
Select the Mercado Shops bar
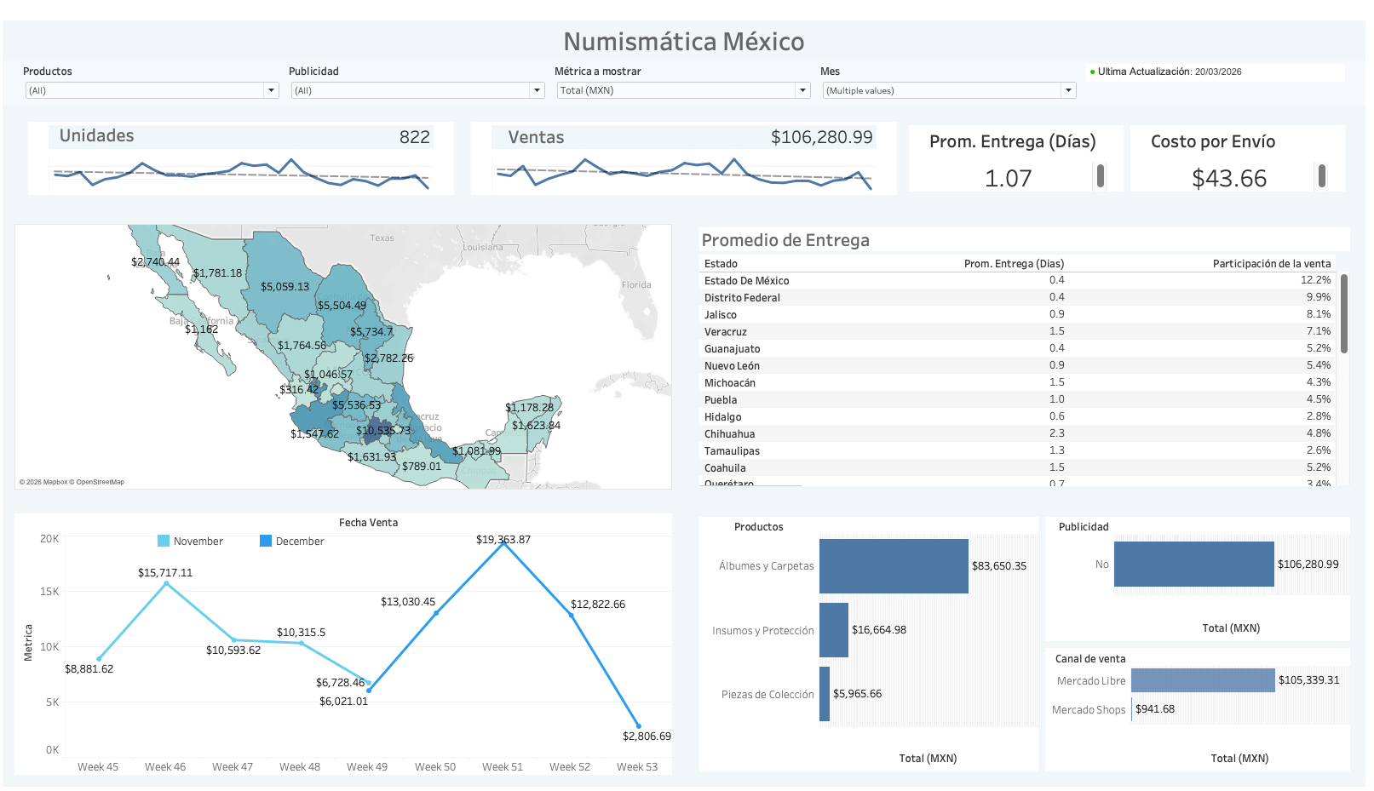pyautogui.click(x=1130, y=708)
